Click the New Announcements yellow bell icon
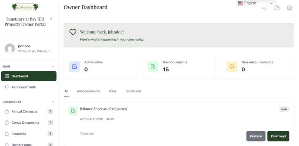Screen dimensions: 299x146 point(232,66)
